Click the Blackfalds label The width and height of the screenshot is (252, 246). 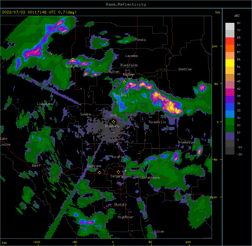[x=129, y=65]
